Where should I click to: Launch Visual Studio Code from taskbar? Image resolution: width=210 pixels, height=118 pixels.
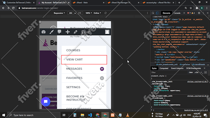pos(90,115)
